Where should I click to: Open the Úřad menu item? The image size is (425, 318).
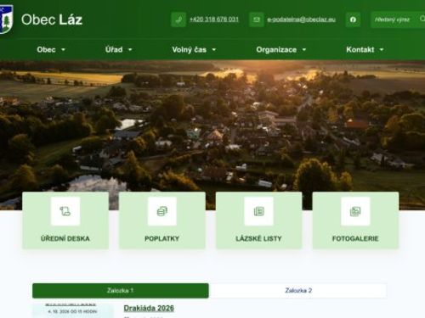[x=114, y=50]
